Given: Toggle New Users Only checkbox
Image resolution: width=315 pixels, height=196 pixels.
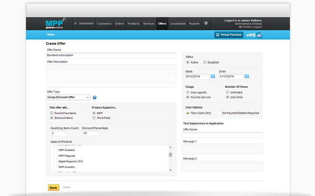Looking at the screenshot, I should pos(188,113).
